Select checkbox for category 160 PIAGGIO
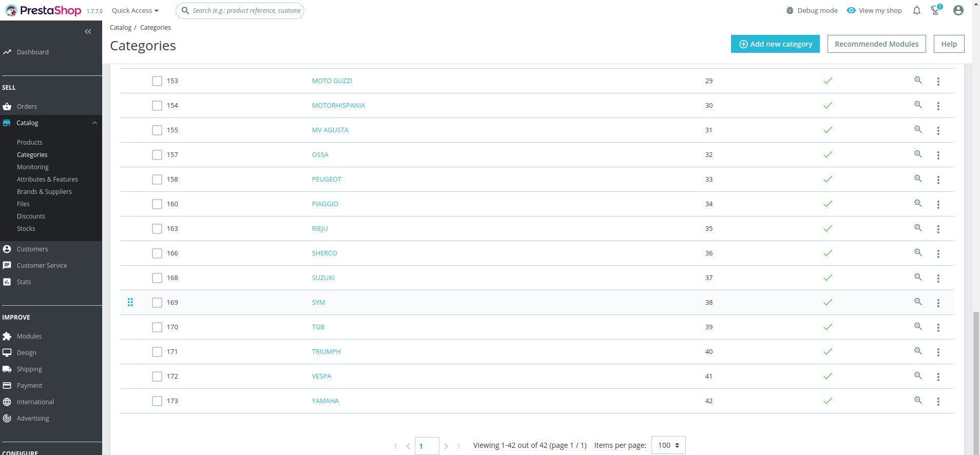Screen dimensions: 980x455 click(x=157, y=204)
